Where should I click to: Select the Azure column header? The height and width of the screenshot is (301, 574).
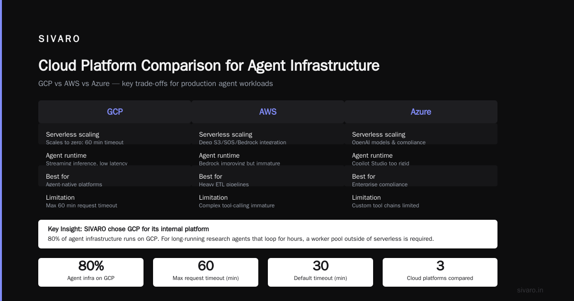tap(421, 112)
